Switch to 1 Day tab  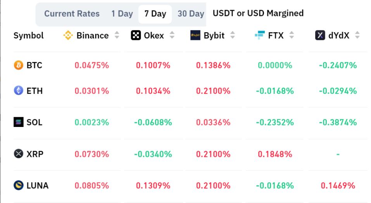pyautogui.click(x=122, y=14)
